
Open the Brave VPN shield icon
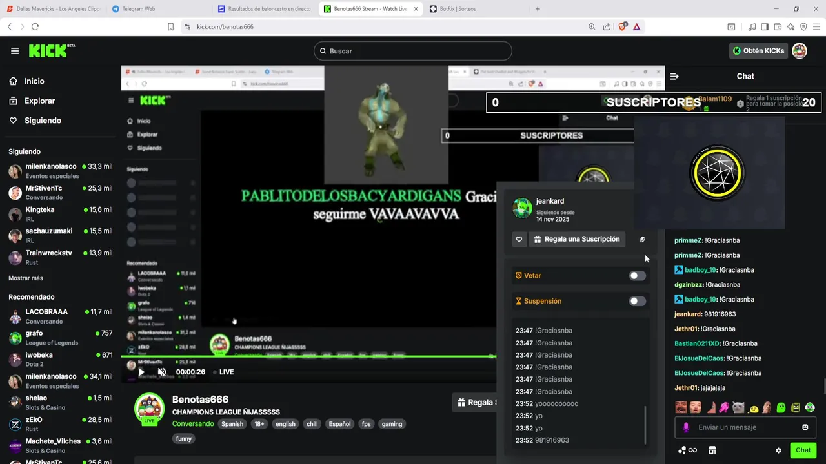pos(803,26)
